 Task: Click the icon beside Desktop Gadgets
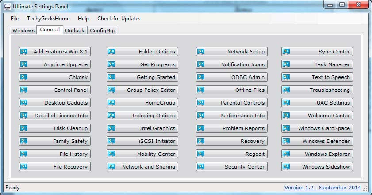pos(24,102)
